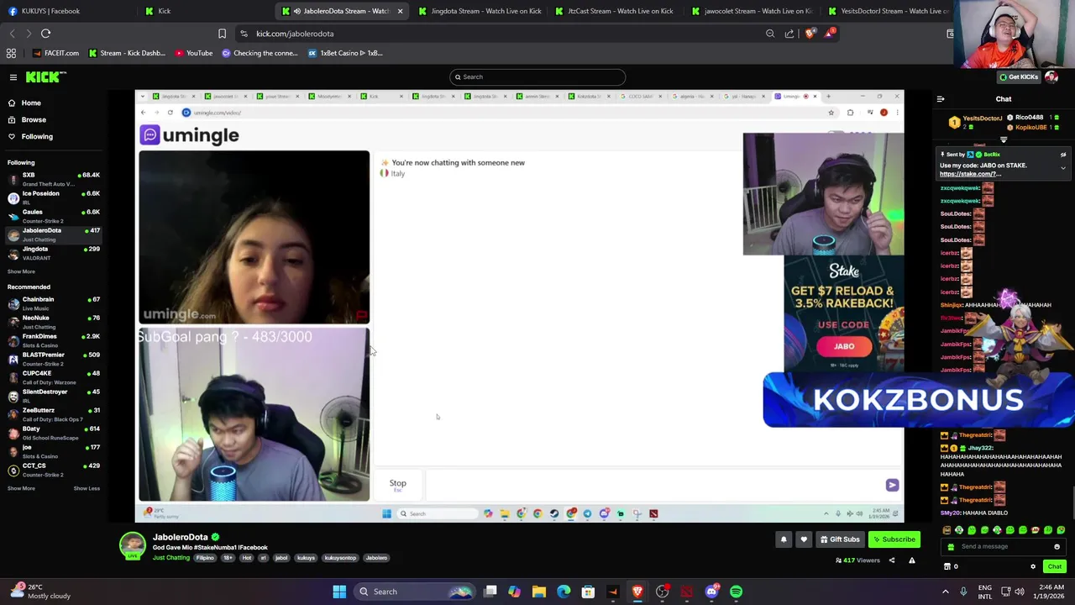The image size is (1075, 605).
Task: Open YouTube bookmark
Action: click(x=194, y=53)
